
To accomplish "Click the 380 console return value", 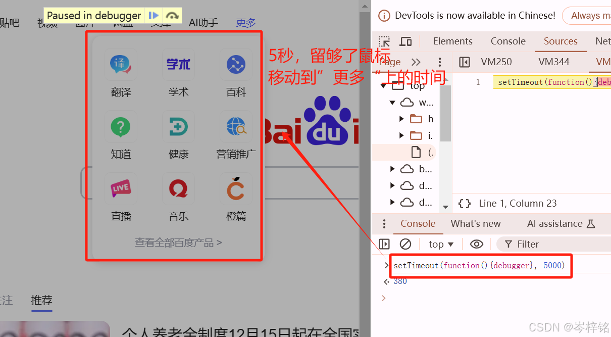I will pos(400,281).
